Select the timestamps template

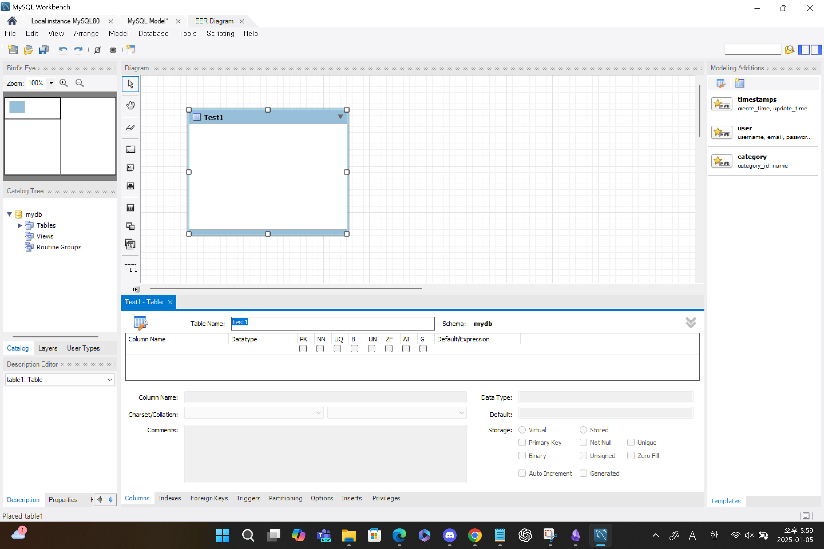(763, 104)
